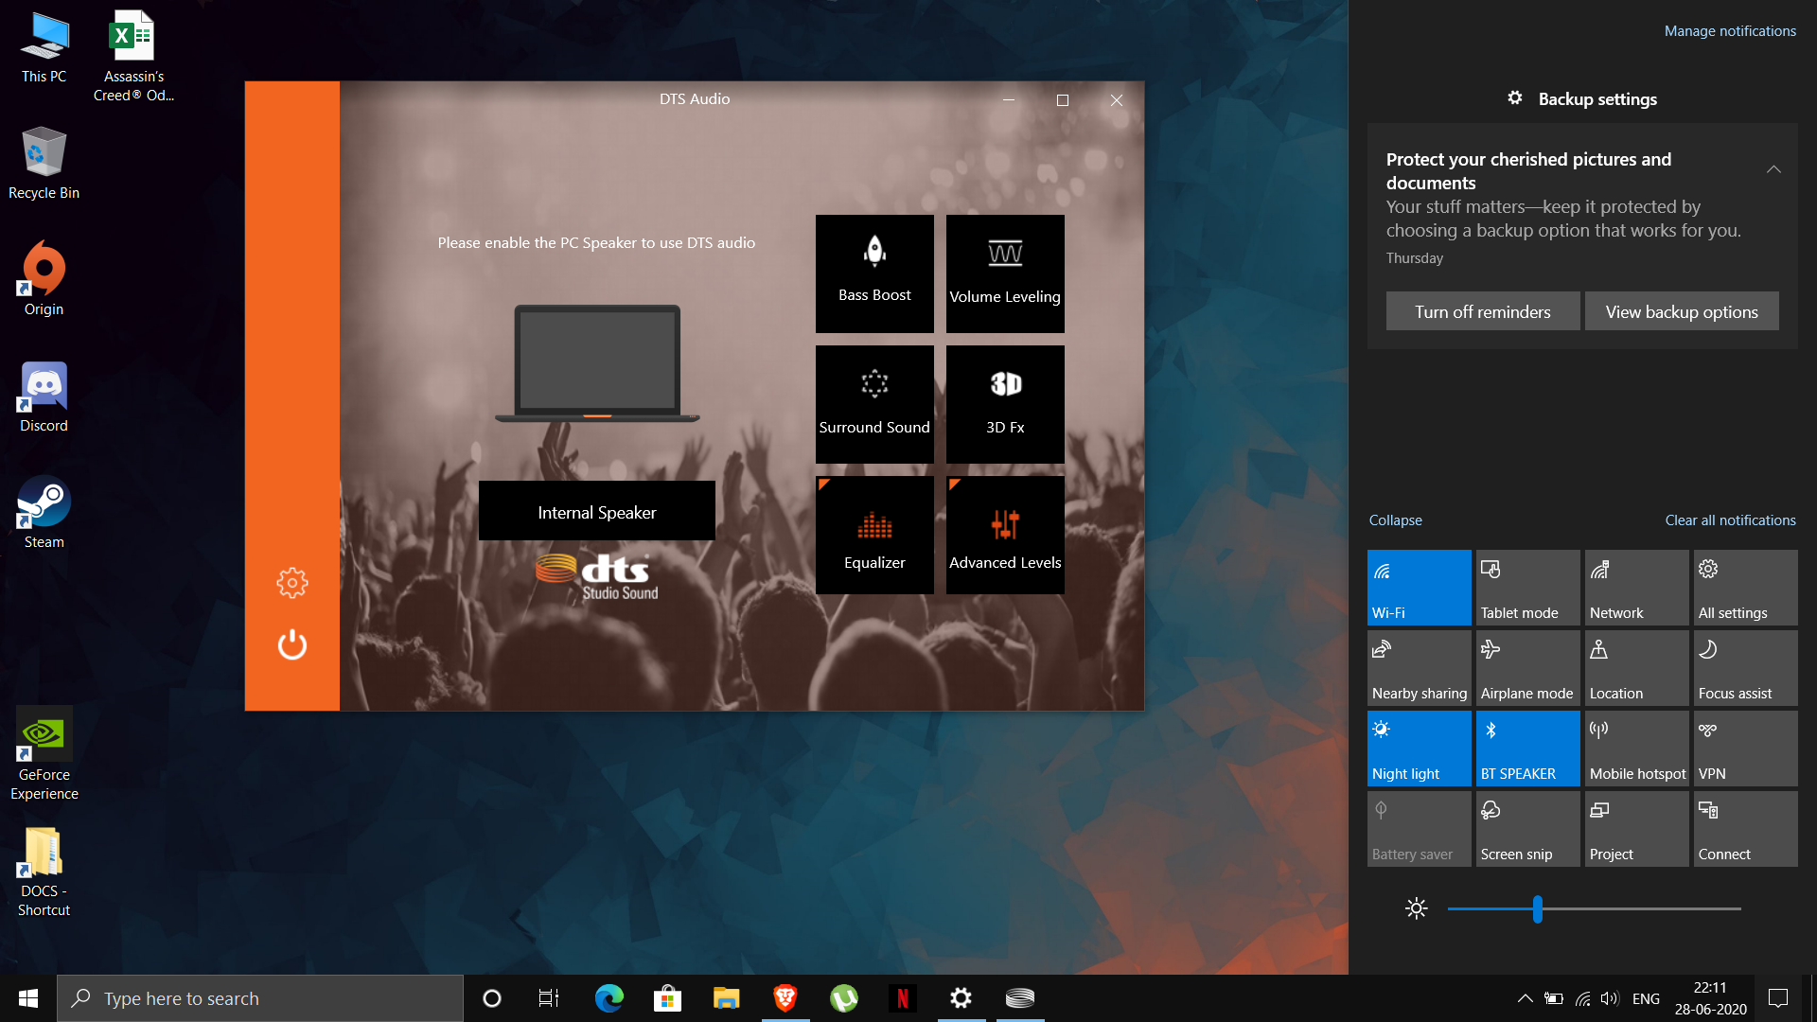Enable Mobile hotspot tile

click(1636, 748)
